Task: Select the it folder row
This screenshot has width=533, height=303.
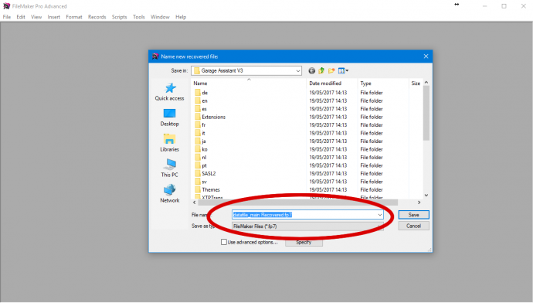Action: (307, 133)
